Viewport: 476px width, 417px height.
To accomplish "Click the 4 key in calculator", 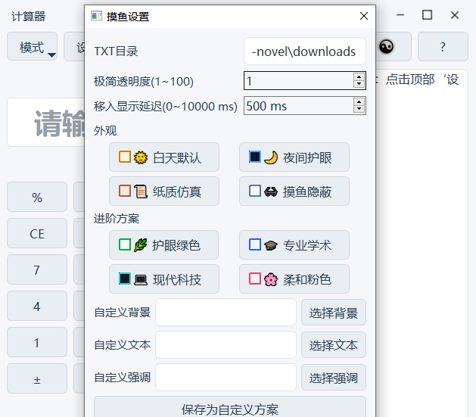I will tap(37, 306).
